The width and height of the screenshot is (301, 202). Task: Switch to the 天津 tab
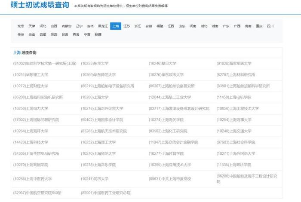[32, 26]
